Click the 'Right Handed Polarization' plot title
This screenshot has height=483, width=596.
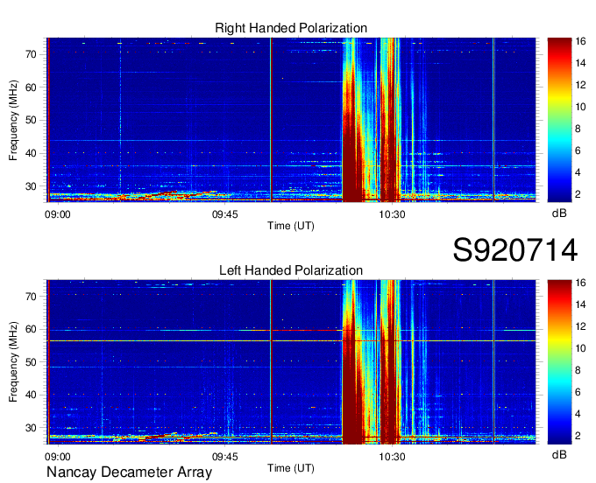click(291, 28)
